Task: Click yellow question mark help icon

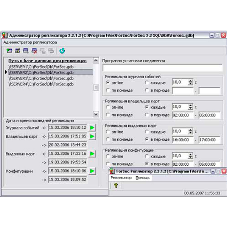Action: tap(116, 185)
